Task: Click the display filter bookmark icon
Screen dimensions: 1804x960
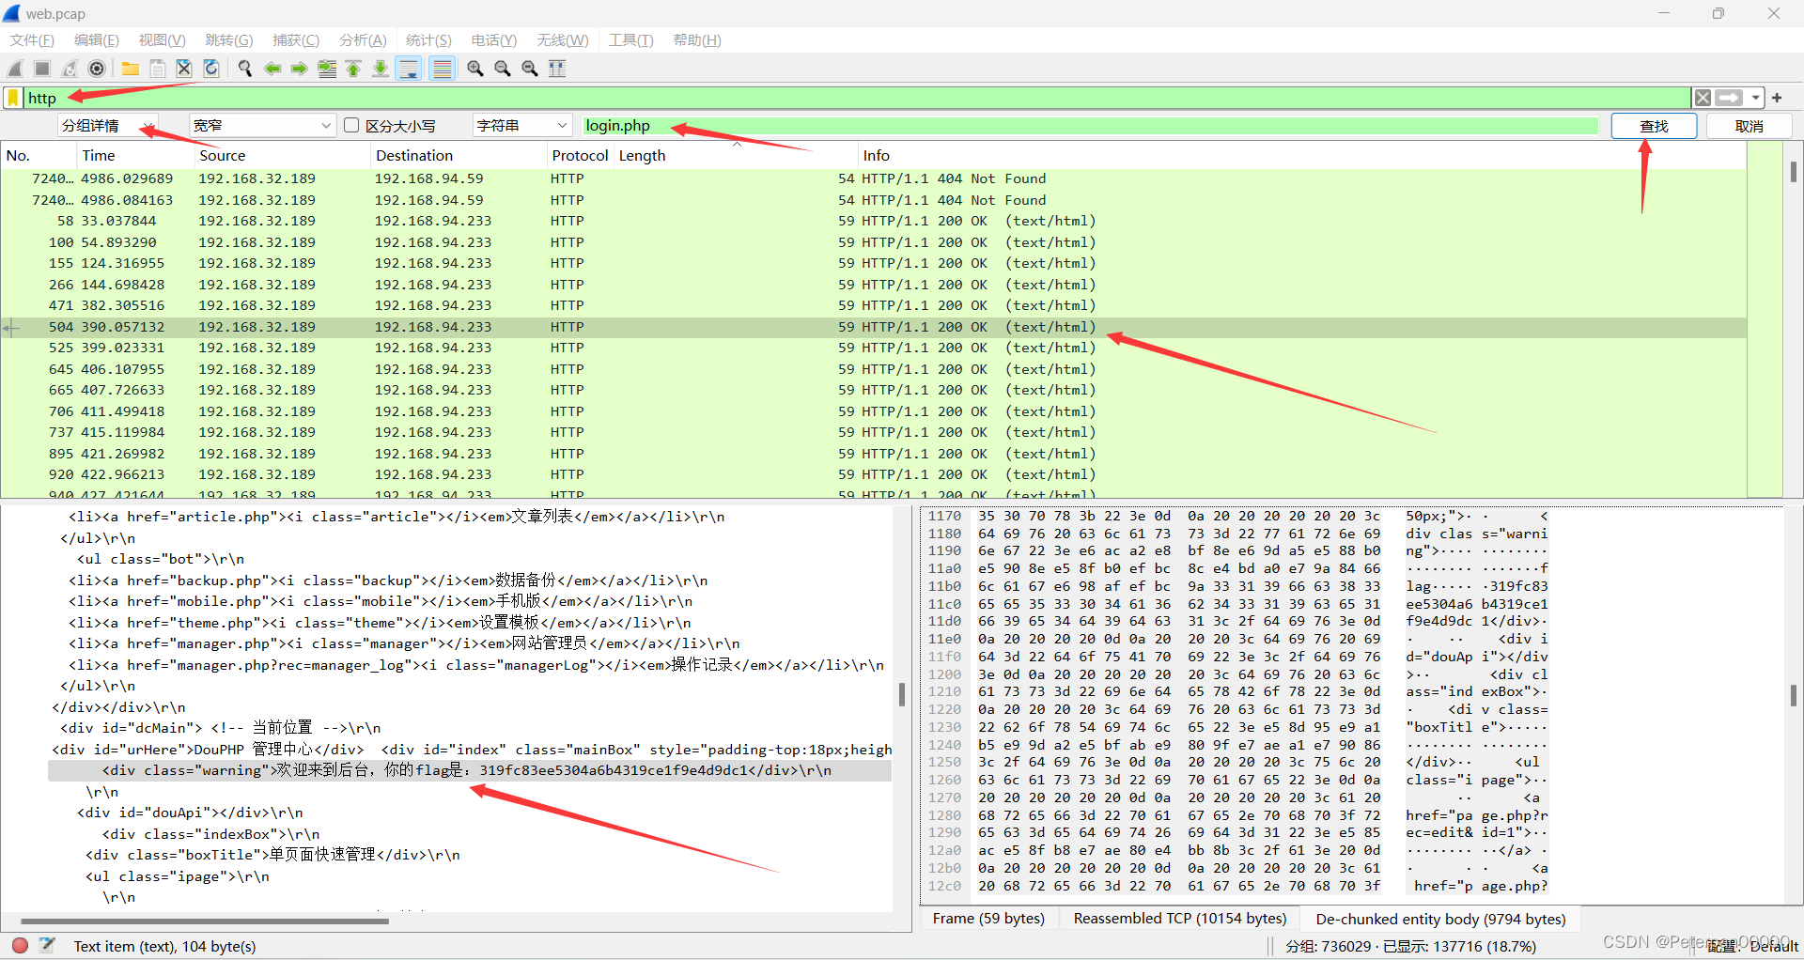Action: 13,98
